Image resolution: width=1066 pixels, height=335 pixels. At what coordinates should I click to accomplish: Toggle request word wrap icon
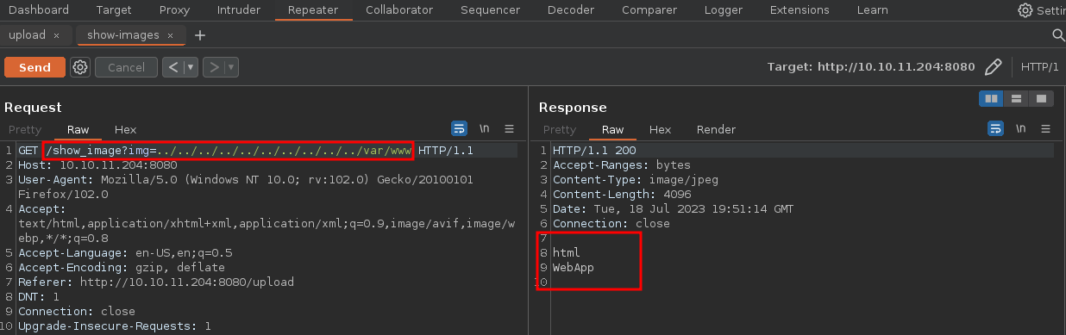point(460,129)
